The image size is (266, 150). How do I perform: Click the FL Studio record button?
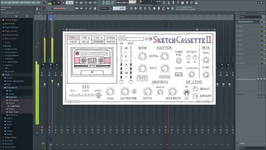coord(63,3)
